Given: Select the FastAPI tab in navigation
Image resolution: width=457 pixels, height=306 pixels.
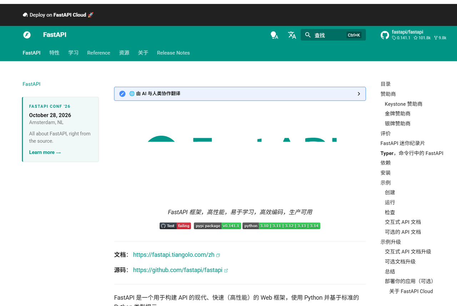Looking at the screenshot, I should 31,52.
